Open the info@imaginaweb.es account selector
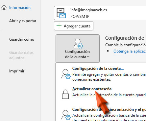146x121 pixels. pos(100,13)
